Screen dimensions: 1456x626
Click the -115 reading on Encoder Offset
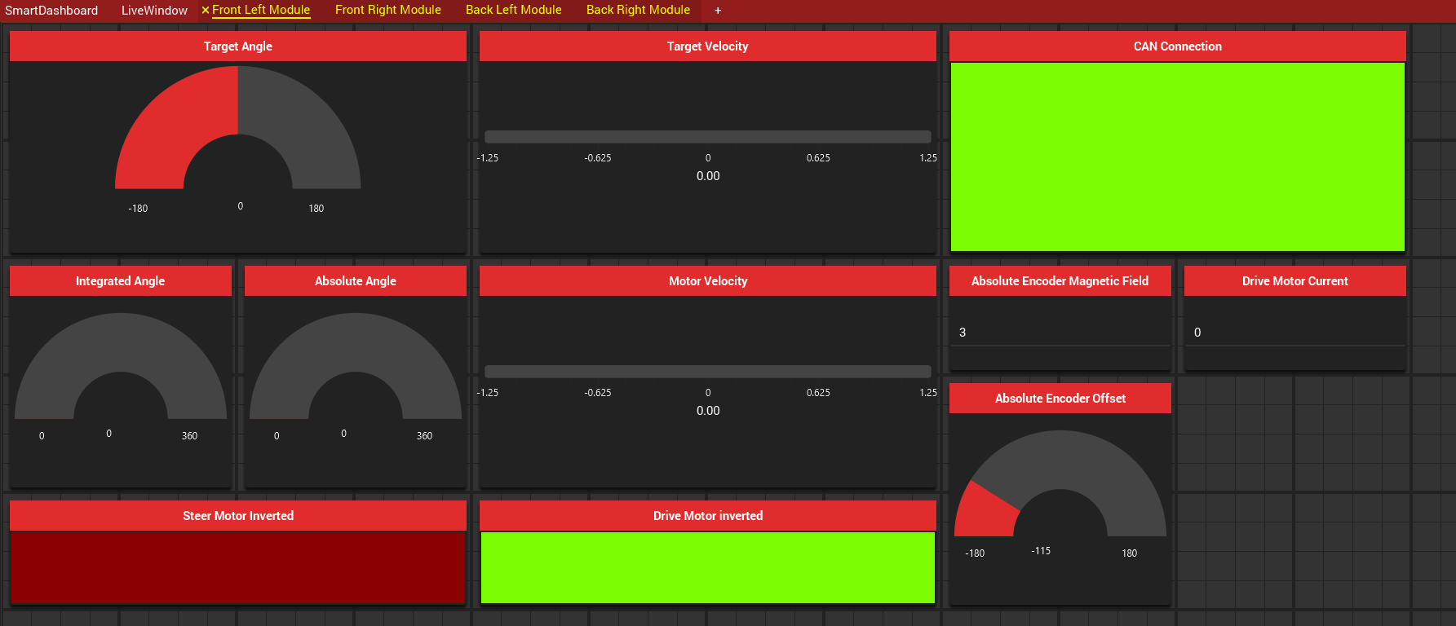[x=1041, y=551]
